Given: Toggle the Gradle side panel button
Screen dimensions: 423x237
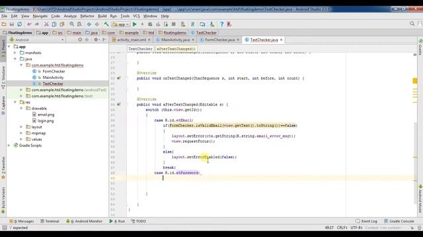Looking at the screenshot, I should [420, 47].
